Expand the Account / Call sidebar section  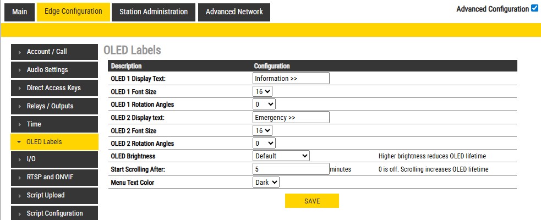tap(54, 52)
